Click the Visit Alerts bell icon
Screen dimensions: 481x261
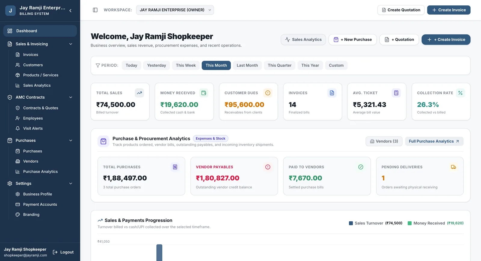pyautogui.click(x=18, y=128)
